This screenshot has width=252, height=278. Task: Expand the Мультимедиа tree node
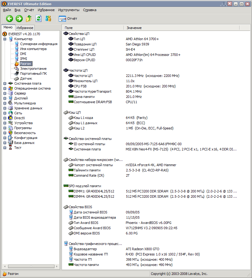click(x=5, y=103)
